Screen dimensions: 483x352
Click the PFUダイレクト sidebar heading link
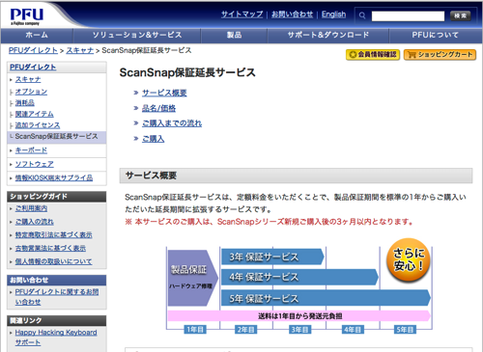click(x=33, y=68)
